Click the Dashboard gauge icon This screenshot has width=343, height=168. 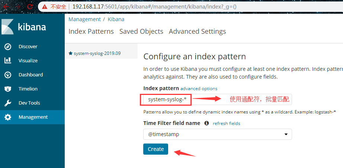pos(8,75)
